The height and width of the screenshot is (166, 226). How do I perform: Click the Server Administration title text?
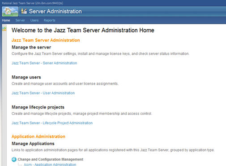[55, 11]
